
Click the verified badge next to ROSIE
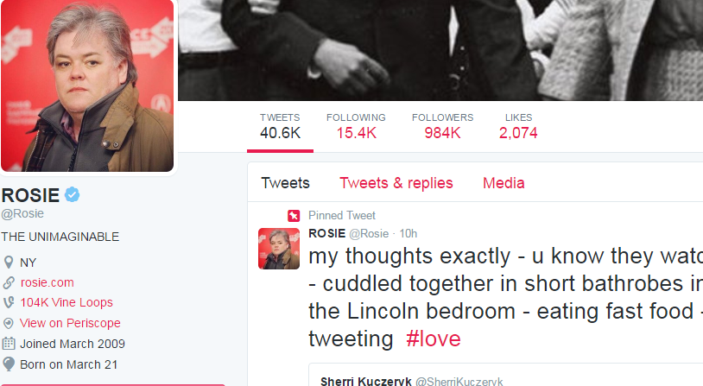click(x=73, y=195)
